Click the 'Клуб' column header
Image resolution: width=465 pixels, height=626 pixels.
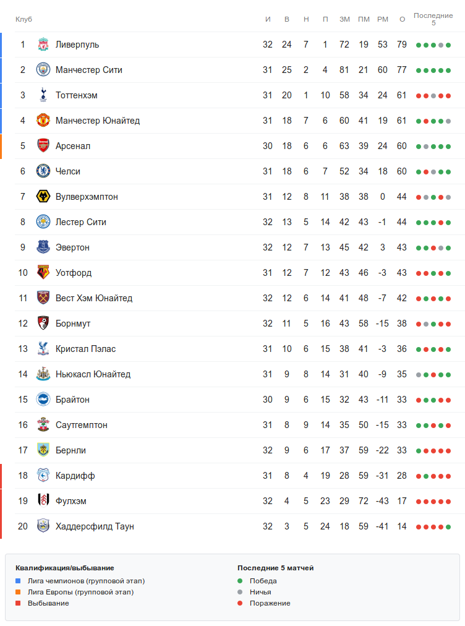click(23, 19)
